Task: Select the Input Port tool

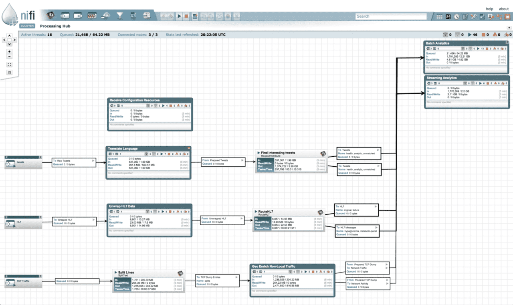Action: 64,16
